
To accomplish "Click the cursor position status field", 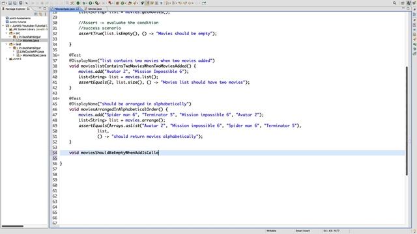I will click(332, 231).
